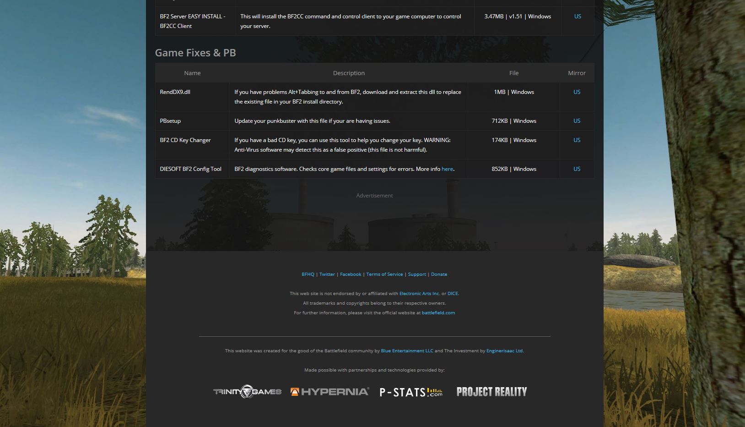Open US mirror for RendDX9.dll
Image resolution: width=745 pixels, height=427 pixels.
coord(577,92)
